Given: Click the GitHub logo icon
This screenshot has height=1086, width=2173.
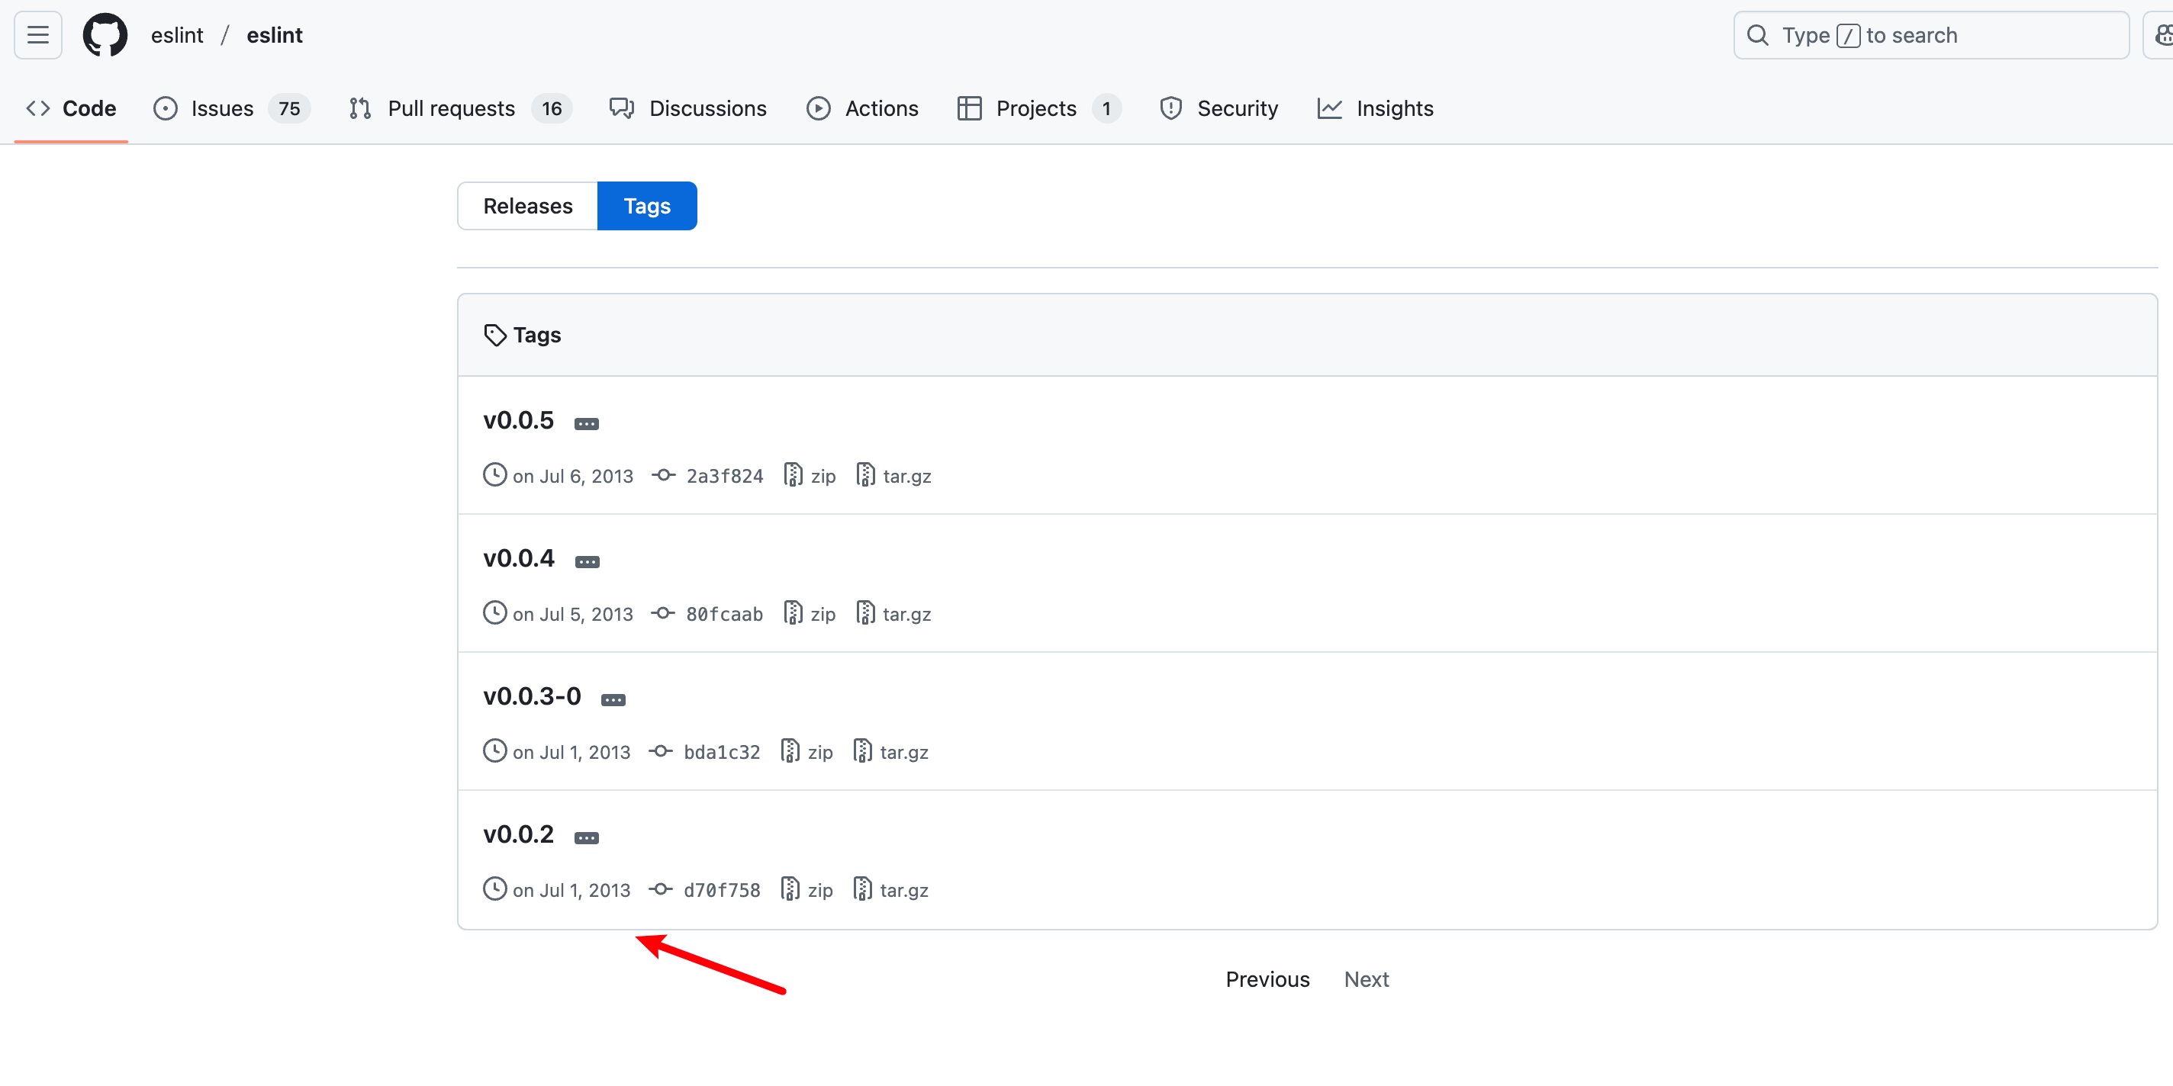Looking at the screenshot, I should point(105,35).
